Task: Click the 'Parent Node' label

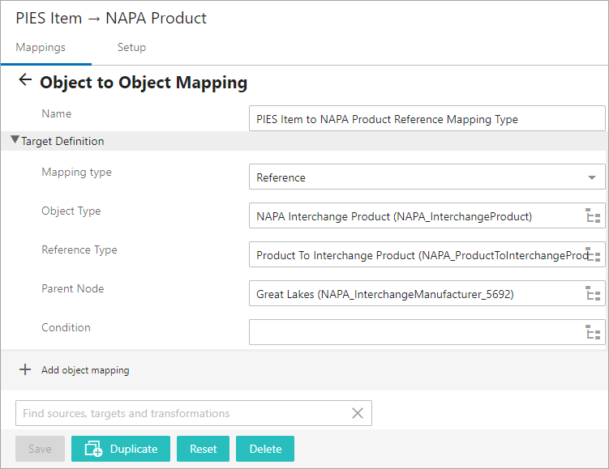Action: coord(73,288)
